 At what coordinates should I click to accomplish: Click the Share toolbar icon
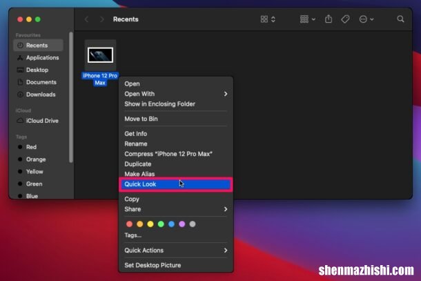pyautogui.click(x=329, y=19)
